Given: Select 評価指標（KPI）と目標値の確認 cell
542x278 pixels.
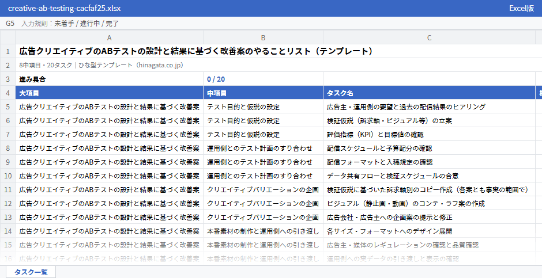Looking at the screenshot, I should coord(429,134).
